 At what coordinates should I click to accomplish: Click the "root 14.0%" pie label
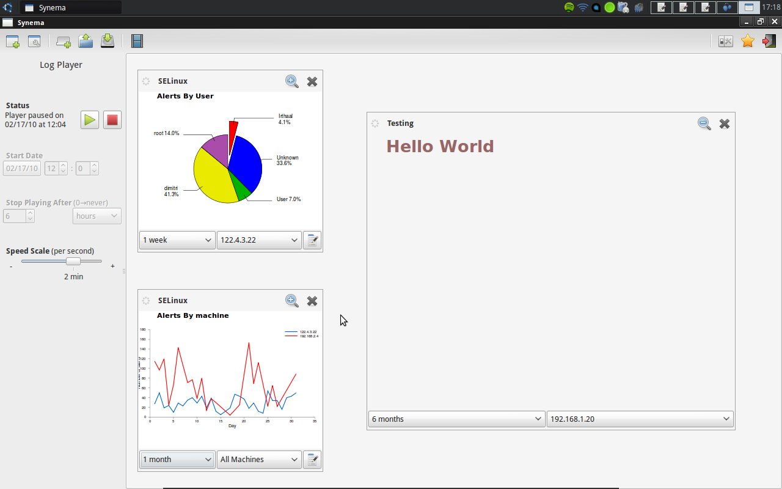167,133
